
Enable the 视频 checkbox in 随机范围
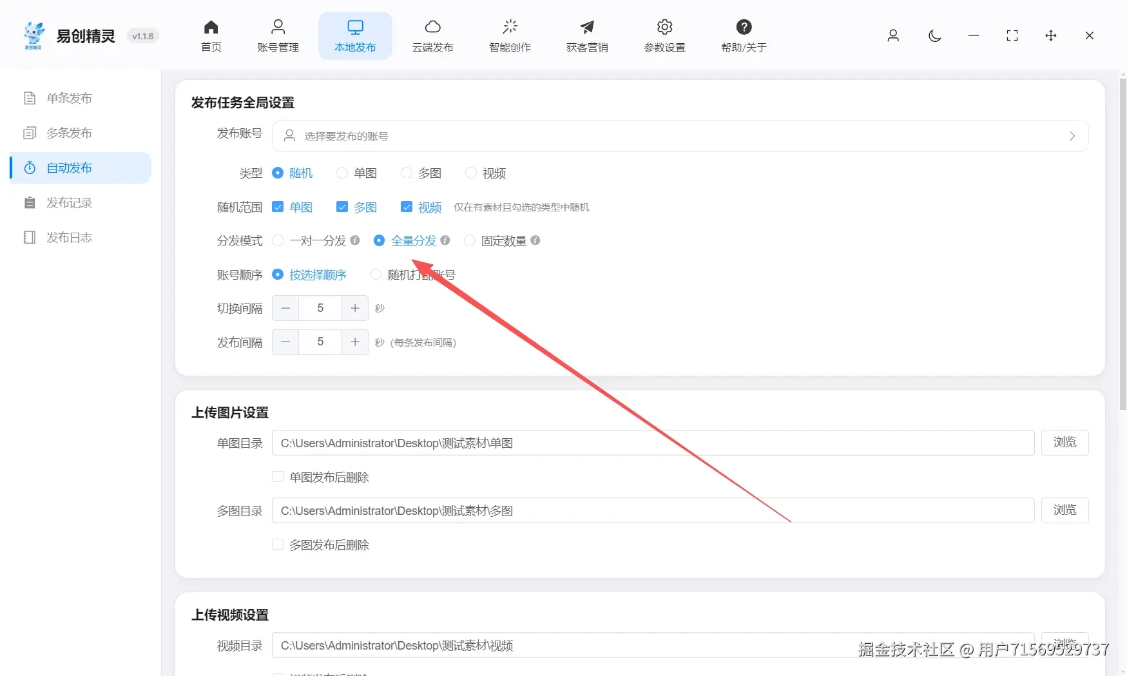(x=407, y=207)
